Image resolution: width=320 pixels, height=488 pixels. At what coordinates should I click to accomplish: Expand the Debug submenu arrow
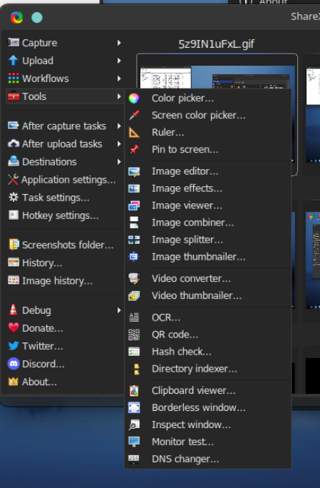tap(119, 310)
